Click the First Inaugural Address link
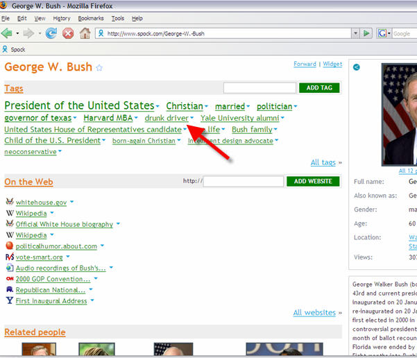Image resolution: width=417 pixels, height=358 pixels. [51, 301]
